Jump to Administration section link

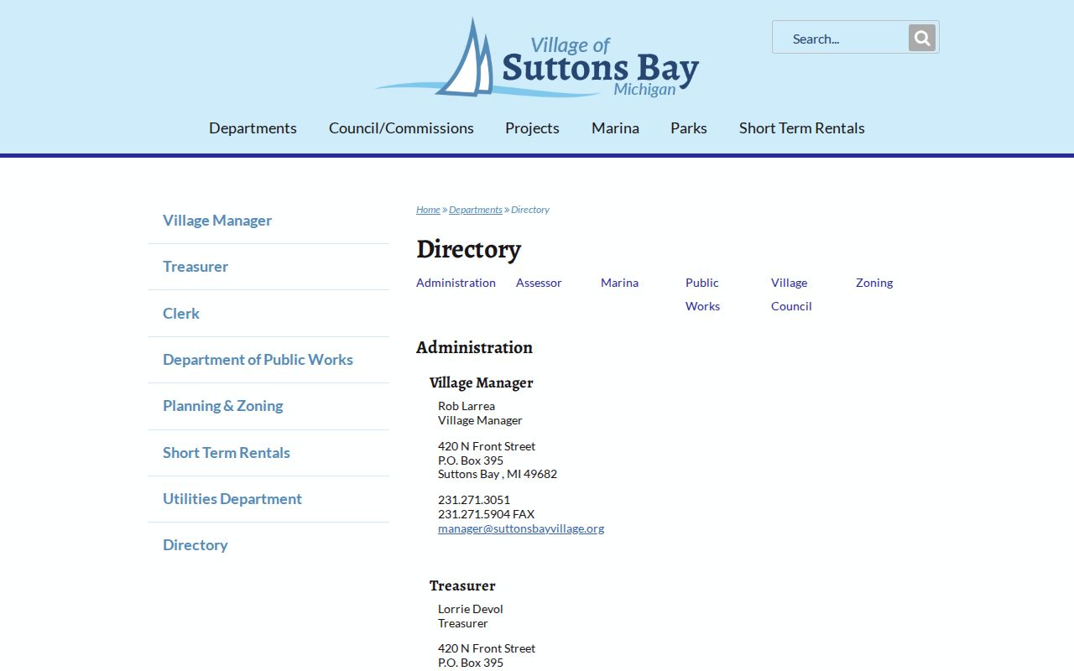(x=456, y=283)
